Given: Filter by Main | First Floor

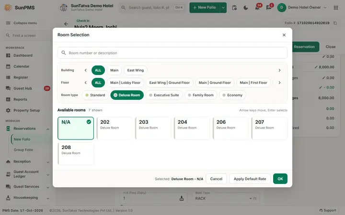Looking at the screenshot, I should 253,83.
